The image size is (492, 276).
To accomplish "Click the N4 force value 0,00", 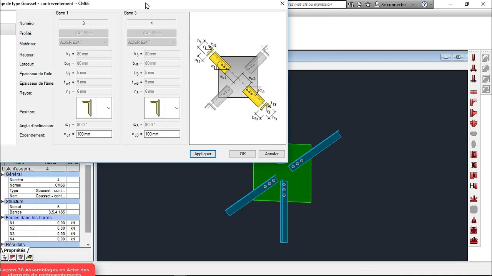I will pyautogui.click(x=50, y=239).
